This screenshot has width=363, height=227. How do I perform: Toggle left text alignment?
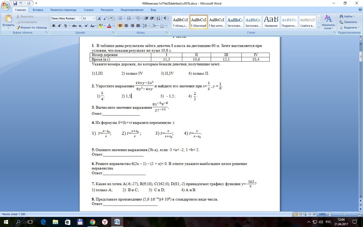click(x=120, y=26)
